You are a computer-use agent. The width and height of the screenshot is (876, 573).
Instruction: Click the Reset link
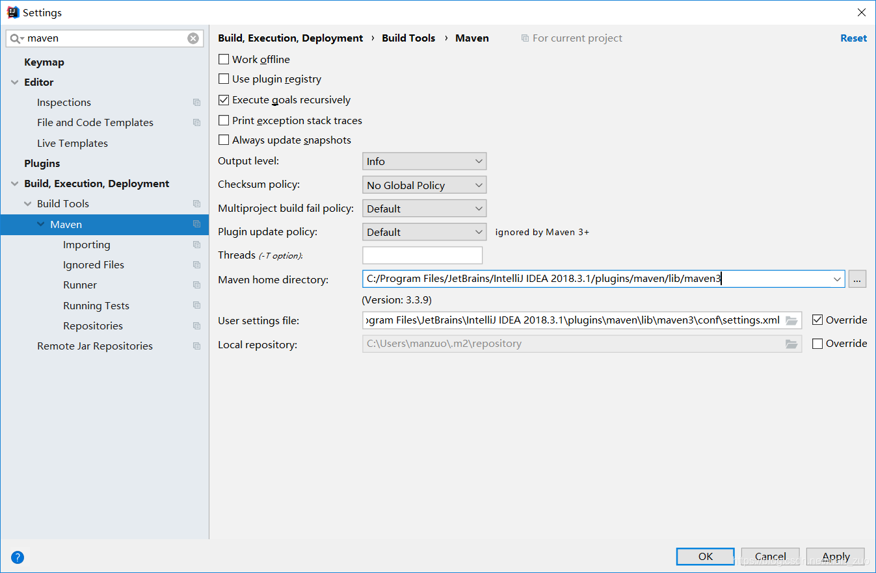coord(853,38)
